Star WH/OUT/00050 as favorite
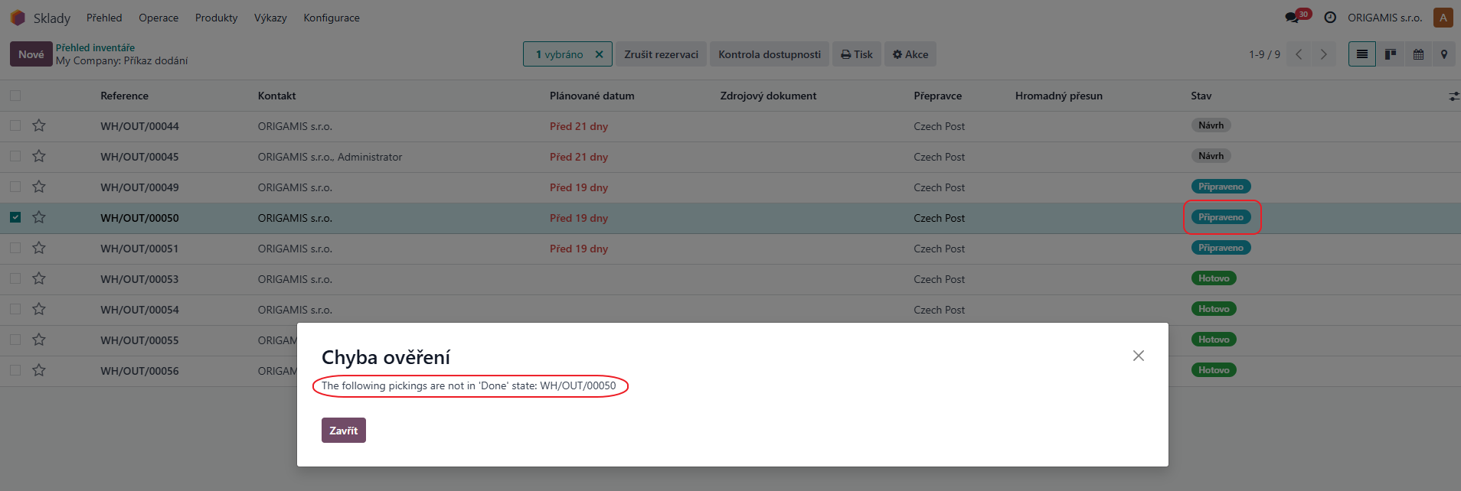1461x491 pixels. coord(39,217)
